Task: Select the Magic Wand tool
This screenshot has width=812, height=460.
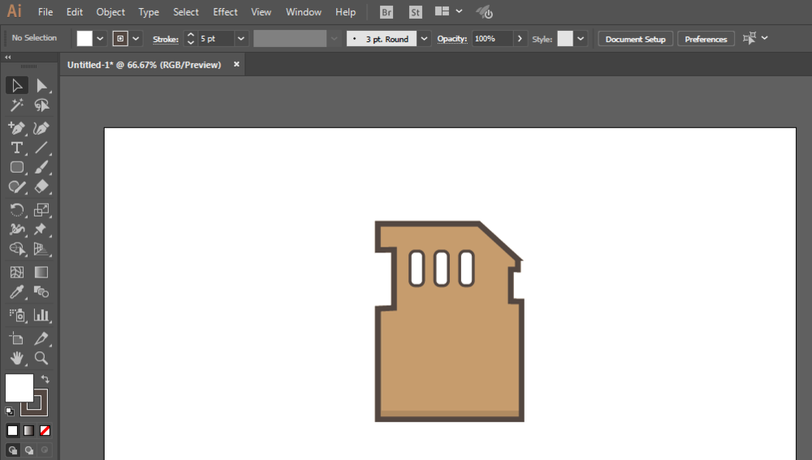Action: [16, 105]
